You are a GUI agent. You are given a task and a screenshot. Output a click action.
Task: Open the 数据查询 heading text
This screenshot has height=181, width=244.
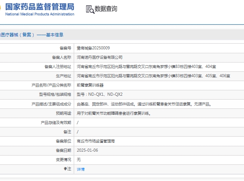coord(106,8)
